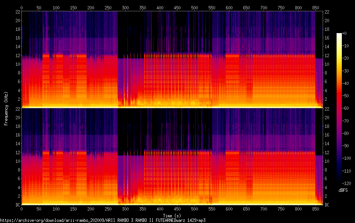Click the lower channel spectrogram plot
Screen dimensions: 355x223
[172, 156]
